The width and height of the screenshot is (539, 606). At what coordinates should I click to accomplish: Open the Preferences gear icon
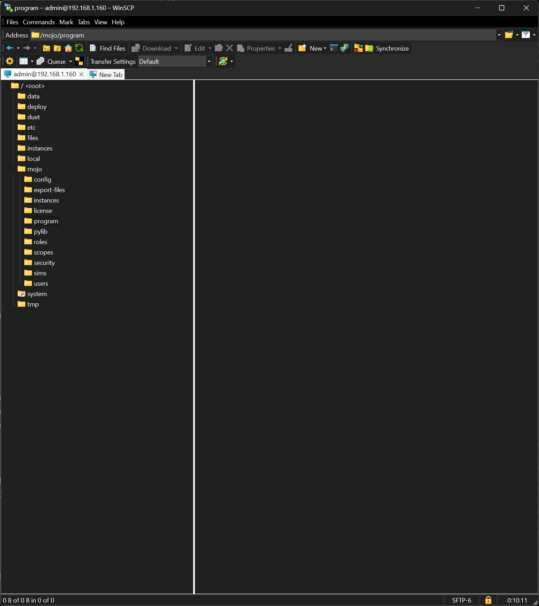[10, 61]
